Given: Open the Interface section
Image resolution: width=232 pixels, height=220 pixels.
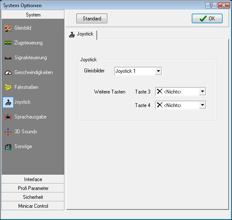Looking at the screenshot, I should point(33,179).
